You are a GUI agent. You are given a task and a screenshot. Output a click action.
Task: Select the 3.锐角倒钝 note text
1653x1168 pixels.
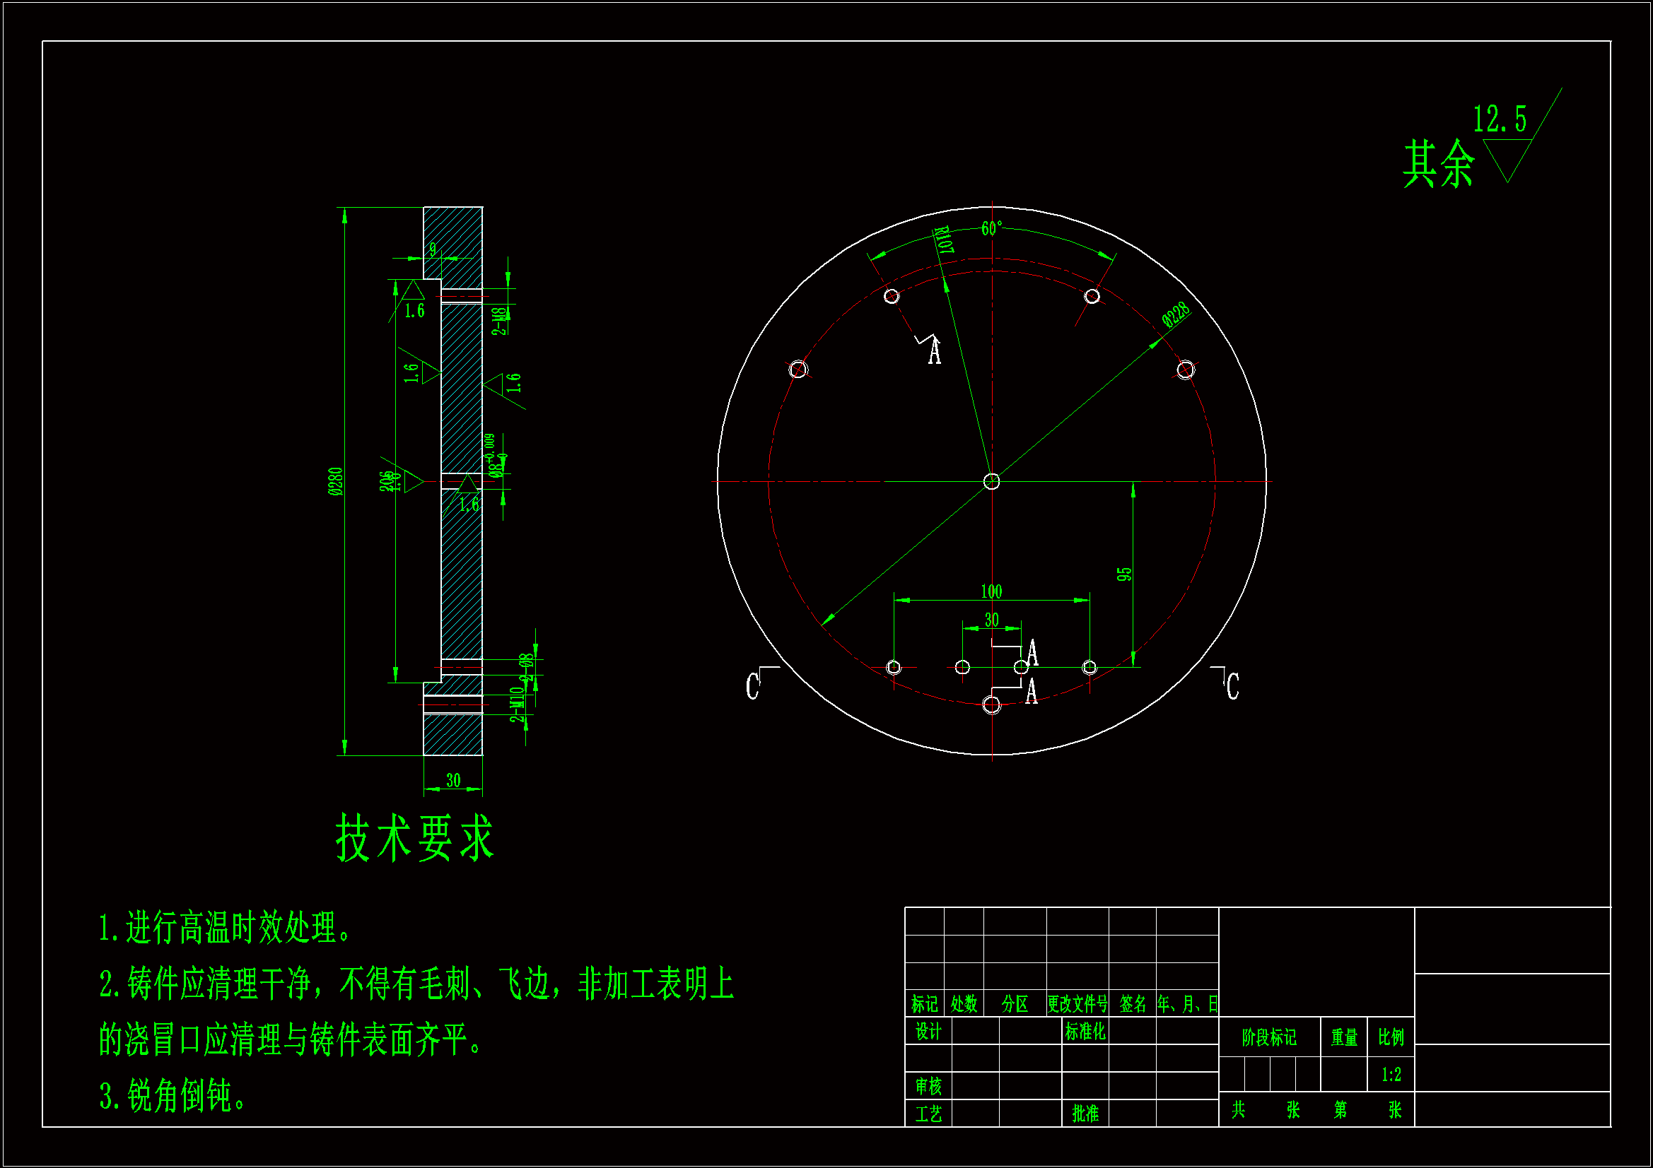tap(173, 1096)
